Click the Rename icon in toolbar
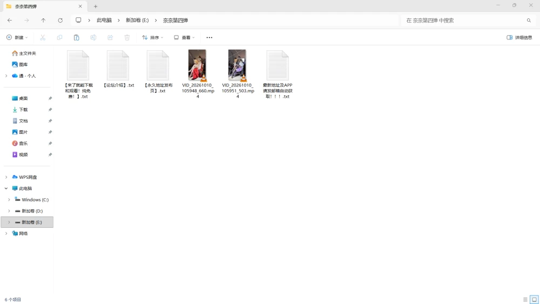 [93, 37]
